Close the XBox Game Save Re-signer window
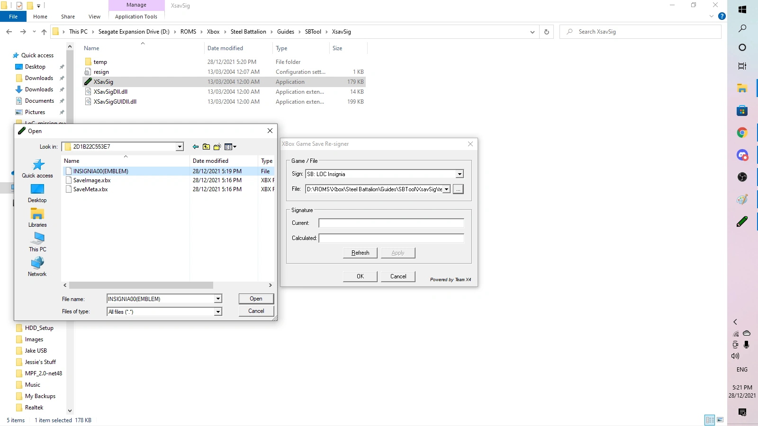This screenshot has width=758, height=426. [x=470, y=144]
